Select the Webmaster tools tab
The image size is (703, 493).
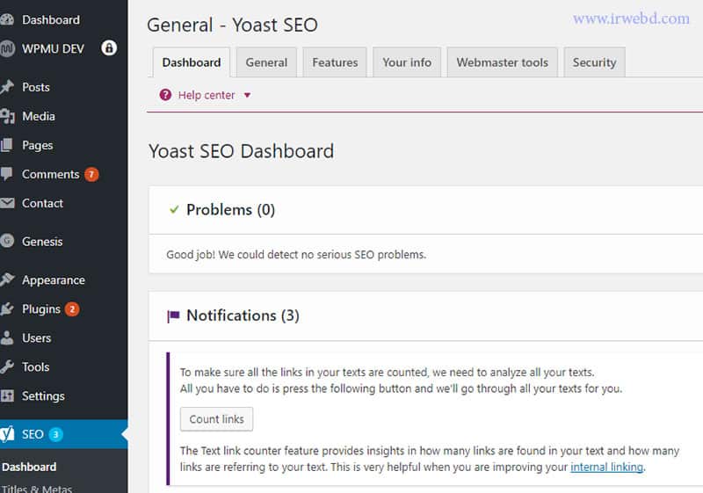(x=502, y=62)
